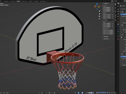Click the Location Z value field
The height and width of the screenshot is (94, 126).
click(x=107, y=11)
